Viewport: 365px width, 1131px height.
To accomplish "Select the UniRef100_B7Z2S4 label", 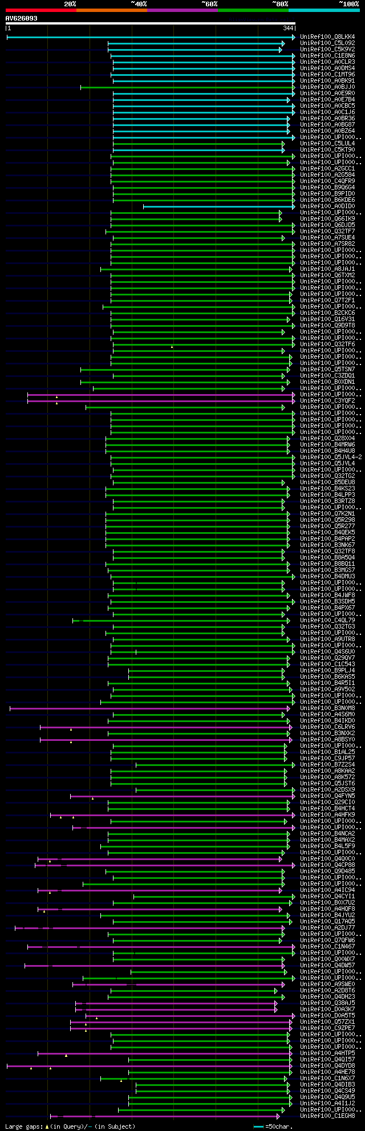I will coord(327,765).
